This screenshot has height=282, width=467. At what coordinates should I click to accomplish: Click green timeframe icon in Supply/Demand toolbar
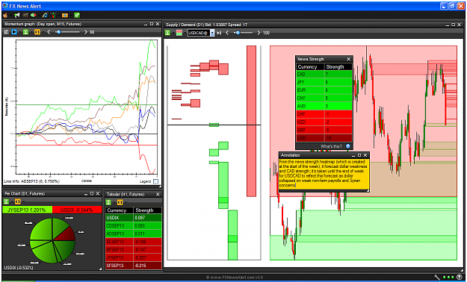(167, 33)
